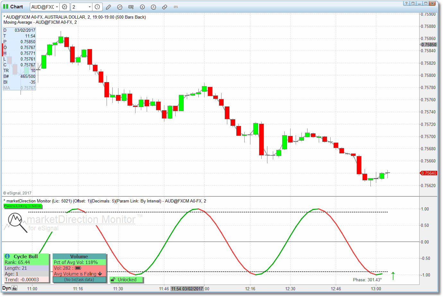
Task: Click the data window B# 465/500 row
Action: pos(19,76)
